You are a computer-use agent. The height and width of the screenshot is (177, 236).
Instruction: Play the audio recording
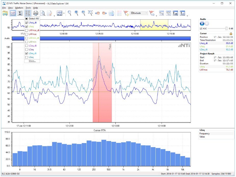tap(202, 23)
